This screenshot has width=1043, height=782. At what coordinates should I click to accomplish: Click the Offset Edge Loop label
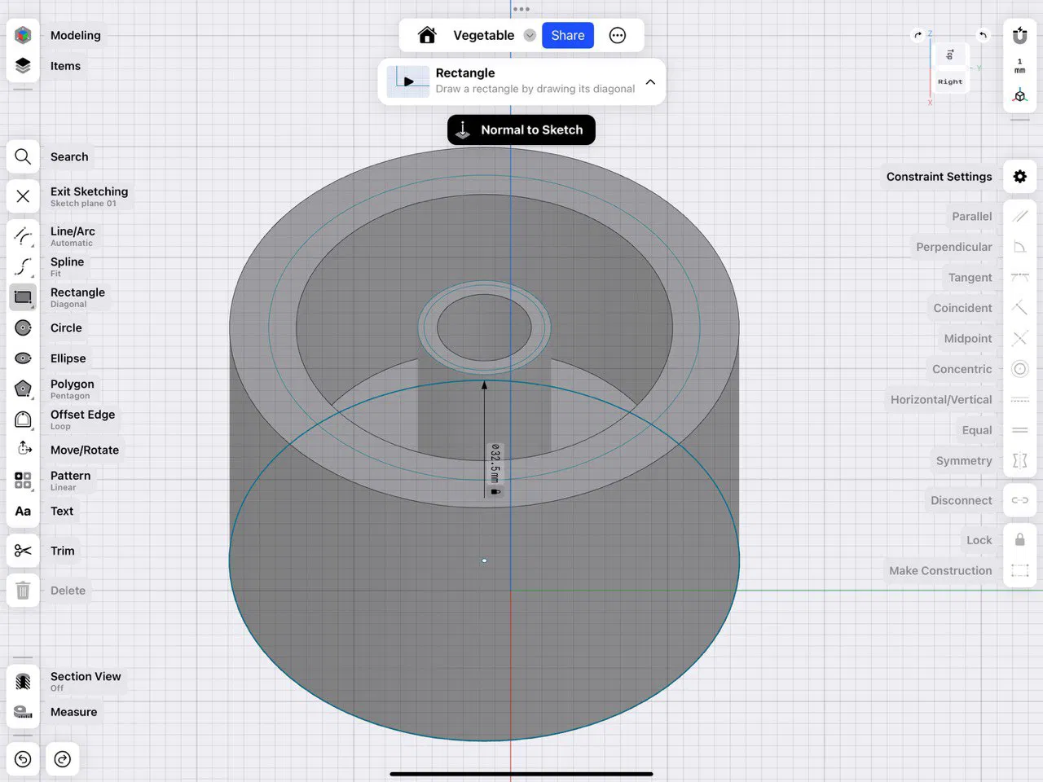(82, 420)
